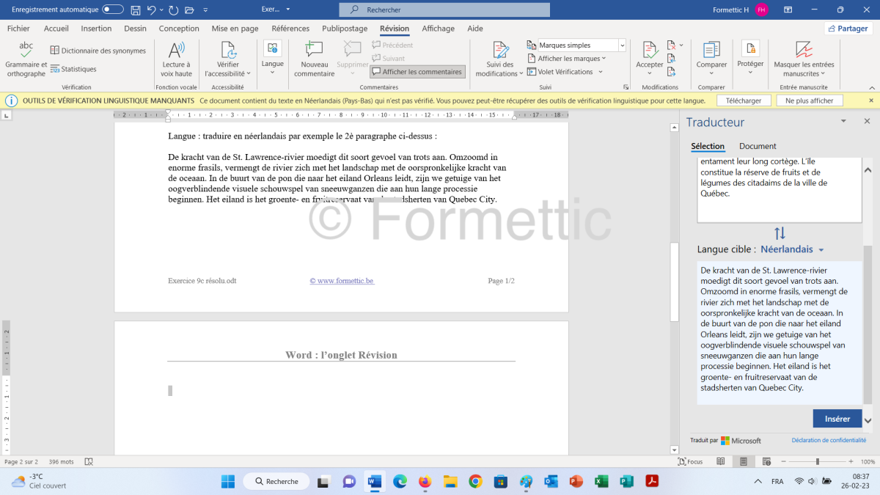This screenshot has height=495, width=880.
Task: Click the Comparer documents icon
Action: pos(711,50)
